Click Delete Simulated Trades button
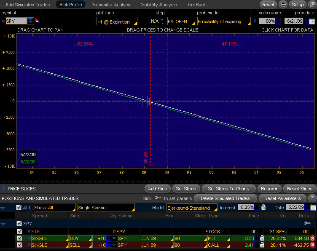The image size is (317, 251). coord(226,198)
